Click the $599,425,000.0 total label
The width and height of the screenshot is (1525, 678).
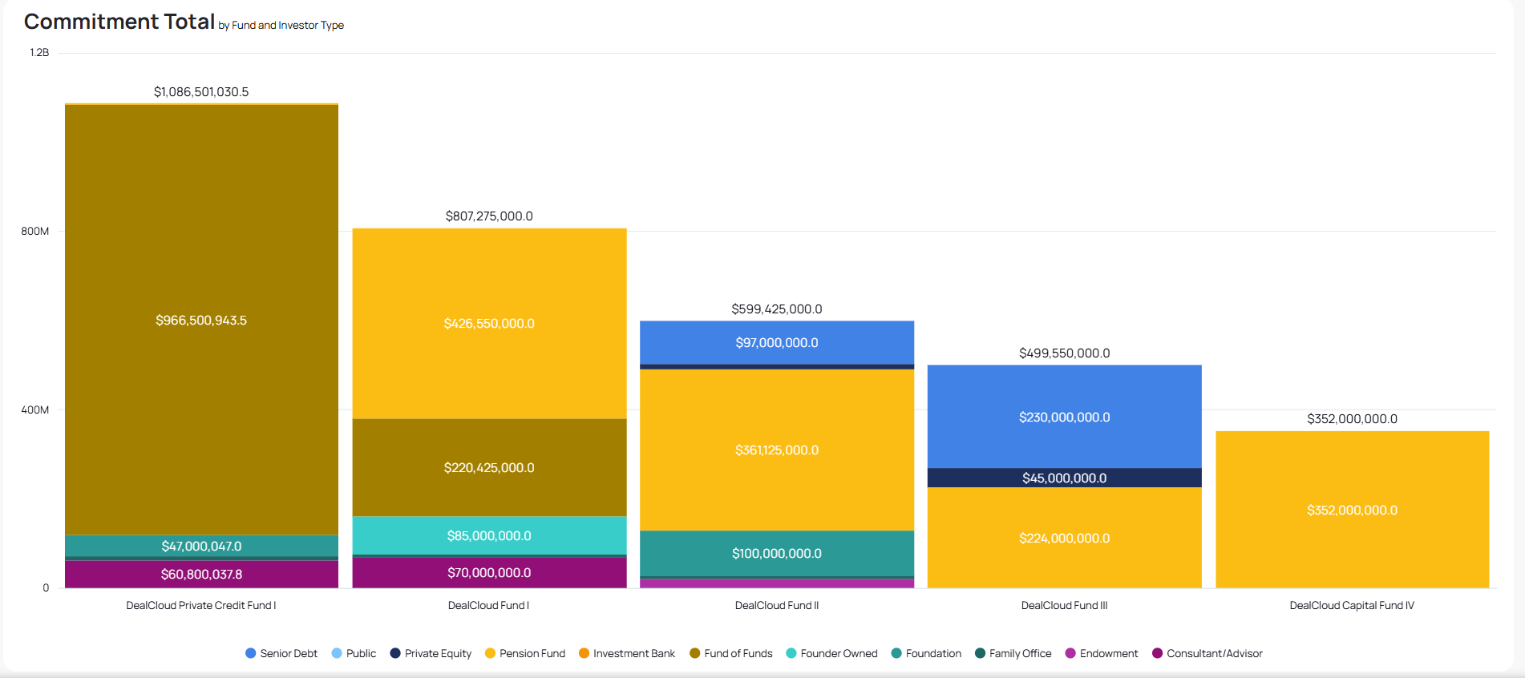pyautogui.click(x=777, y=309)
